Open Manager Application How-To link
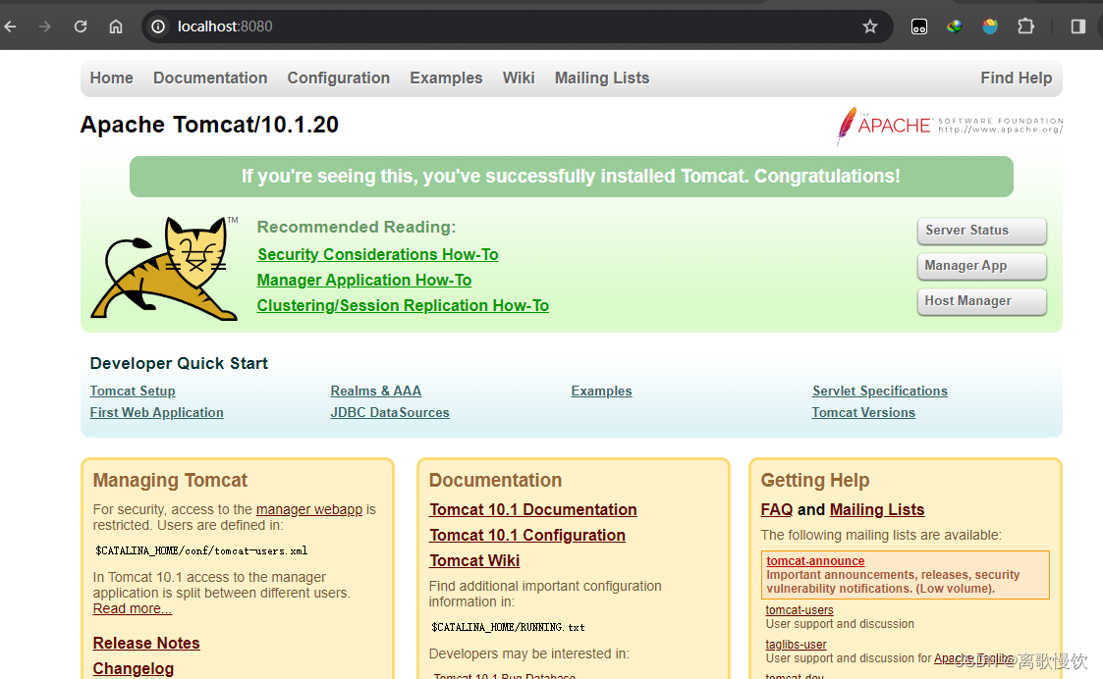Viewport: 1103px width, 679px height. [x=364, y=281]
